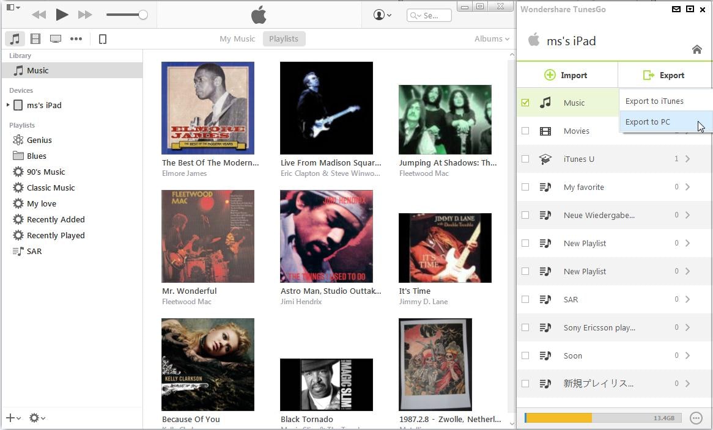Open Mr. Wonderful album cover
The image size is (713, 430).
point(208,236)
